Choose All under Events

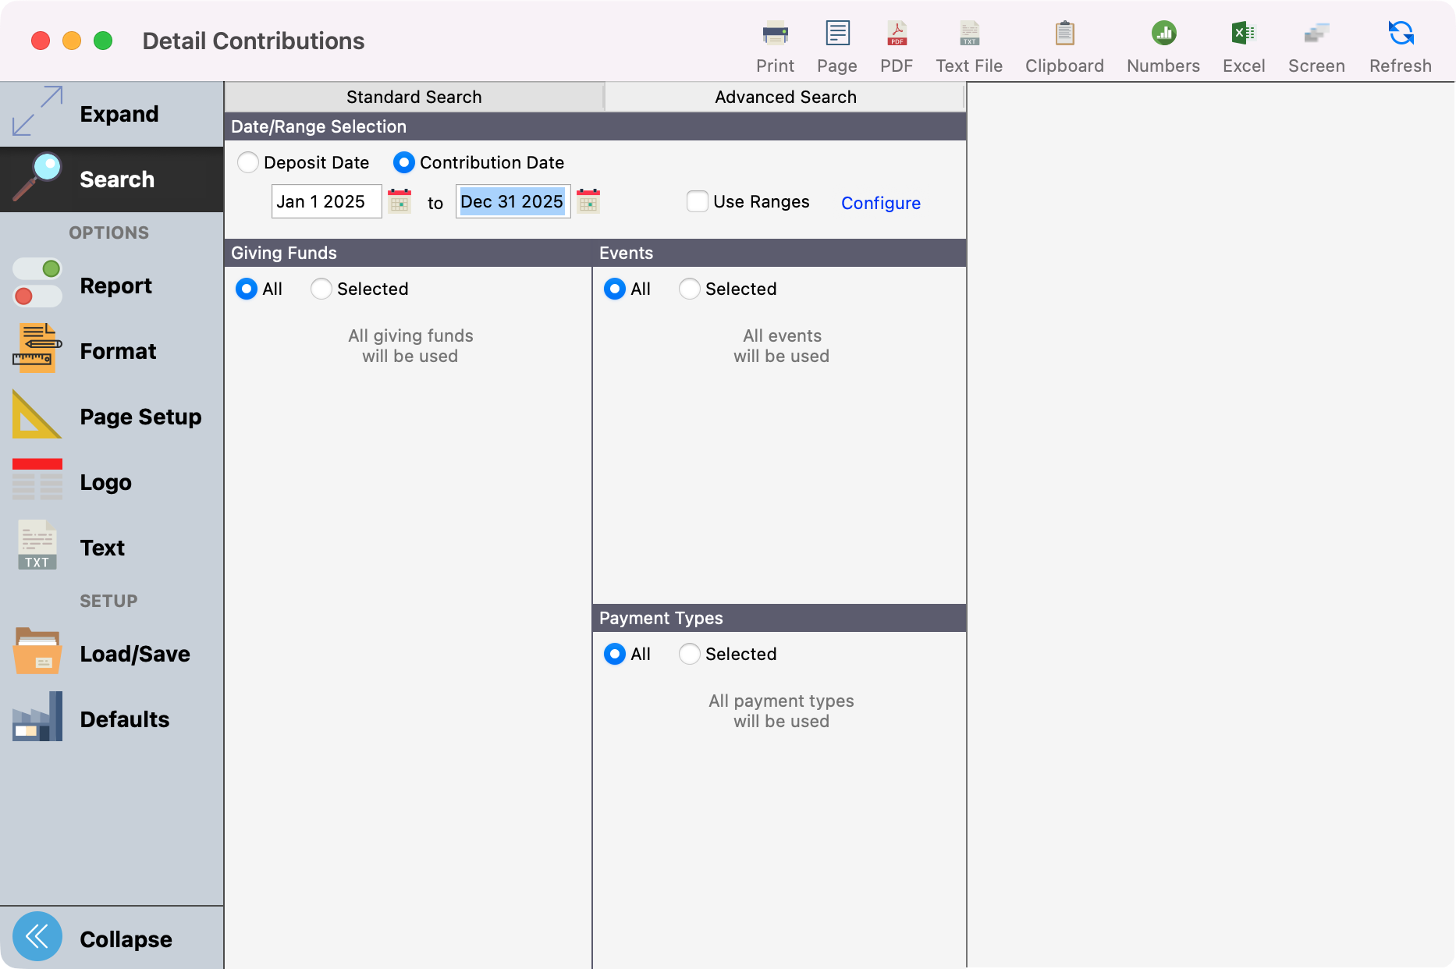coord(615,289)
